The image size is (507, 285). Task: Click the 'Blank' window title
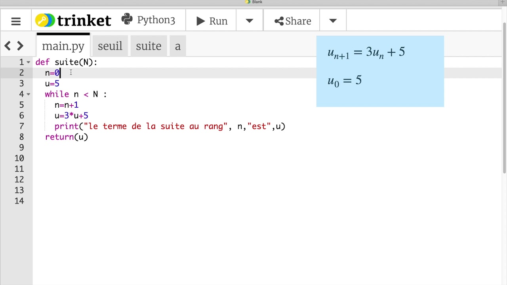point(257,2)
